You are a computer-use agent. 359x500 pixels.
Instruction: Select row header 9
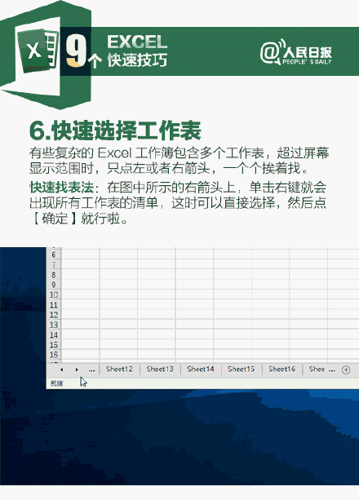pyautogui.click(x=54, y=285)
